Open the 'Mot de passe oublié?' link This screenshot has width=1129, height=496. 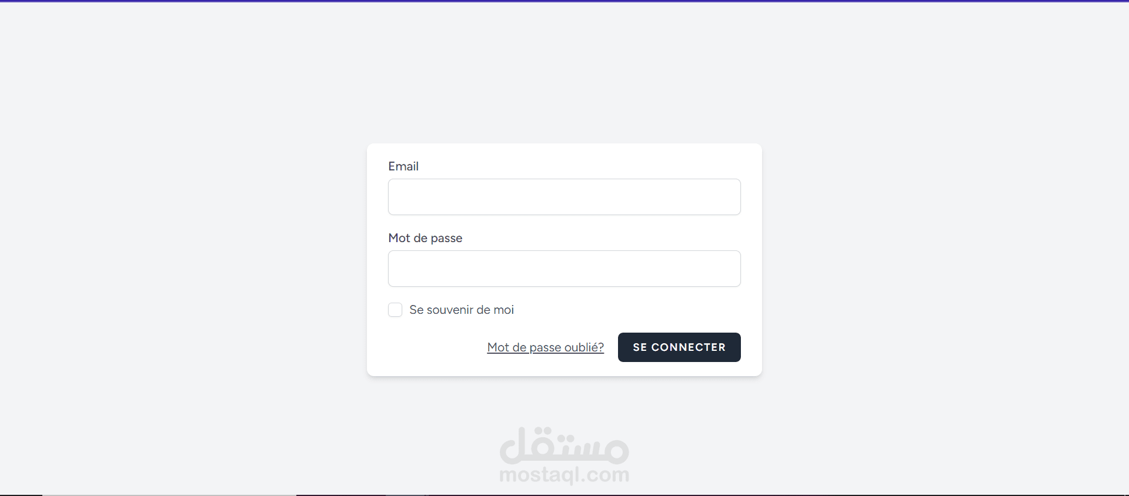tap(546, 347)
